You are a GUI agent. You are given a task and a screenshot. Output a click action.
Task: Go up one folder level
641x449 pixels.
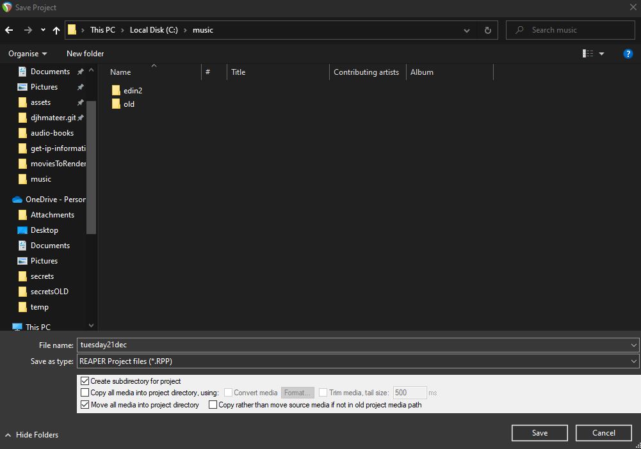tap(56, 30)
